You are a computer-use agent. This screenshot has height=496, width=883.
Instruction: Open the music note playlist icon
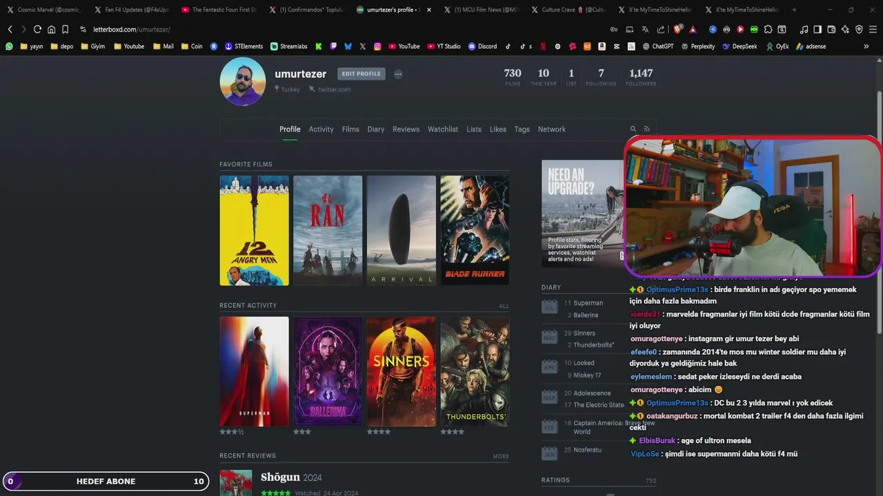tap(804, 30)
